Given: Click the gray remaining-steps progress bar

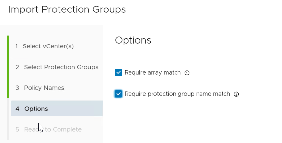Looking at the screenshot, I should click(x=8, y=119).
